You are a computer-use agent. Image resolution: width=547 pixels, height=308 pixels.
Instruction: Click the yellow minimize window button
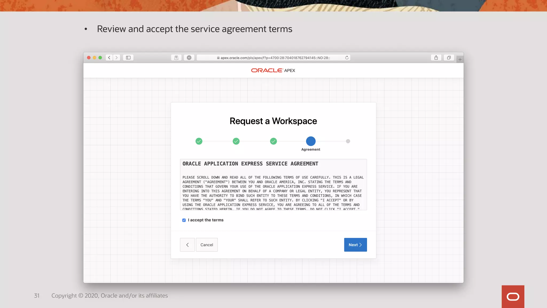coord(94,57)
